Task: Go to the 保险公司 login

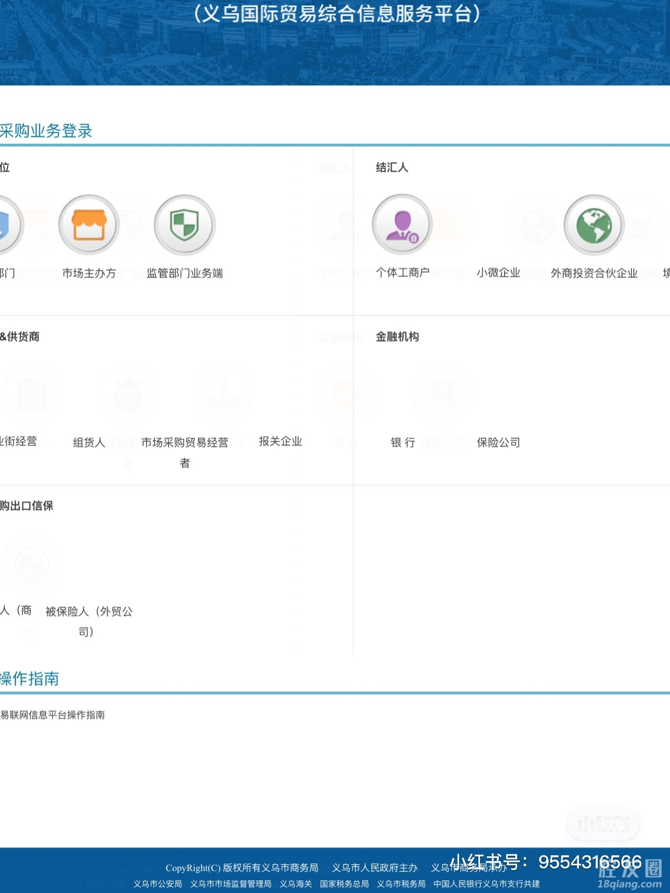Action: pos(498,443)
